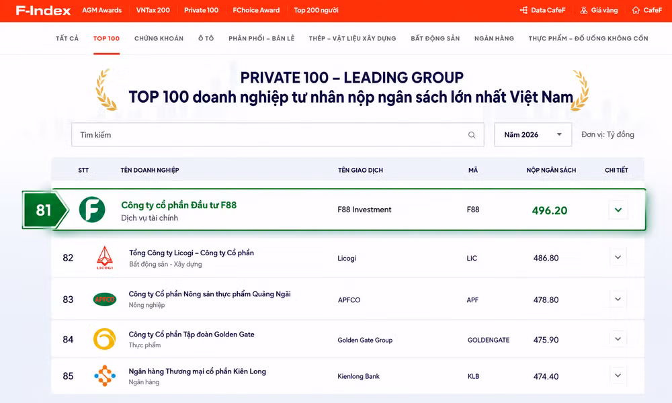
Task: Open FChoice Award menu item
Action: (256, 10)
